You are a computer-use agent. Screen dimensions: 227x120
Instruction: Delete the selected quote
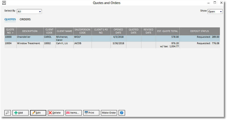[56, 113]
